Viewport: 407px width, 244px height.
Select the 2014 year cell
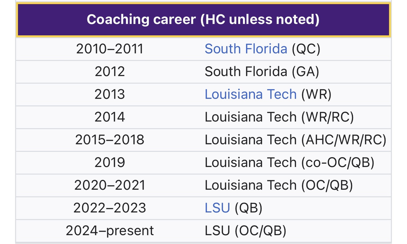[x=110, y=117]
